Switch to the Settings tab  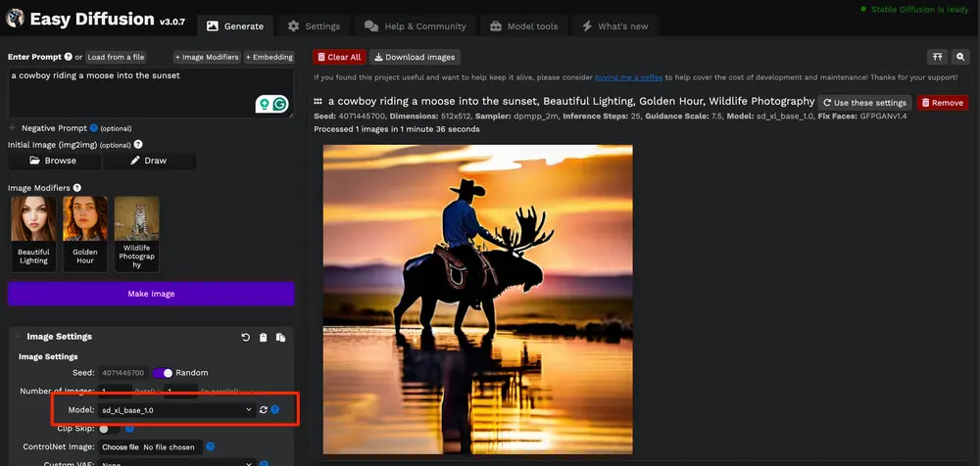[x=314, y=26]
